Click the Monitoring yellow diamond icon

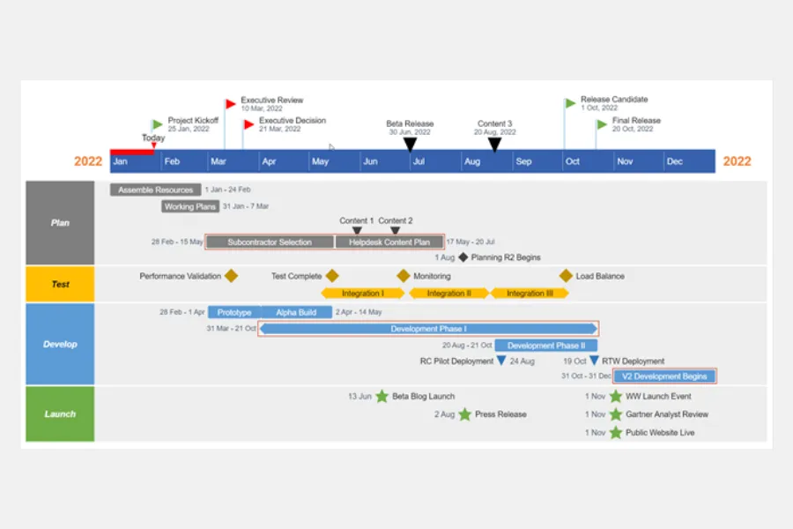click(401, 275)
